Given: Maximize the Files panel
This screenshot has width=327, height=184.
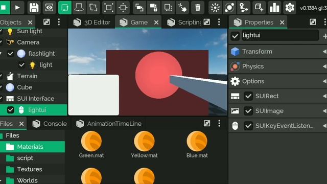Looking at the screenshot, I should click(x=207, y=123).
